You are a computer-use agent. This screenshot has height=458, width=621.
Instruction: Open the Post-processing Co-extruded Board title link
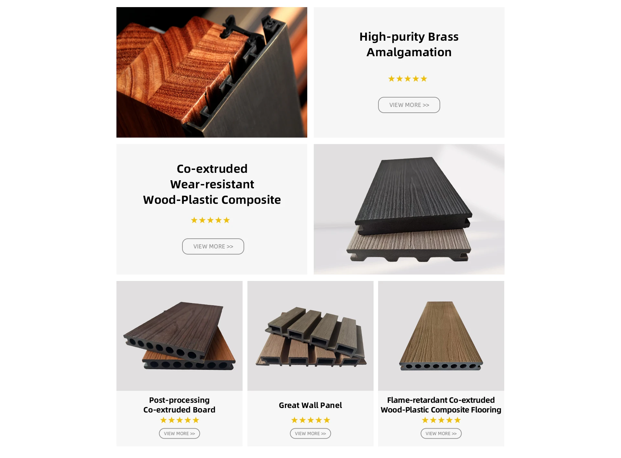click(x=179, y=405)
